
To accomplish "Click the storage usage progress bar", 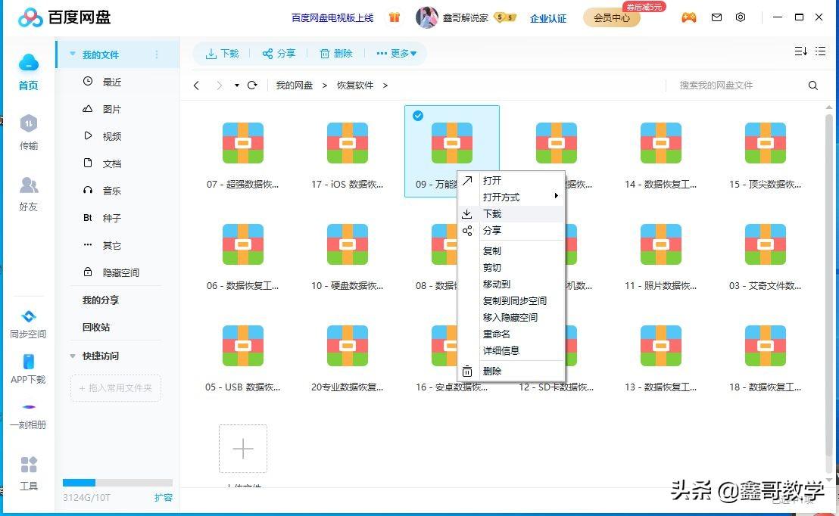I will (117, 482).
